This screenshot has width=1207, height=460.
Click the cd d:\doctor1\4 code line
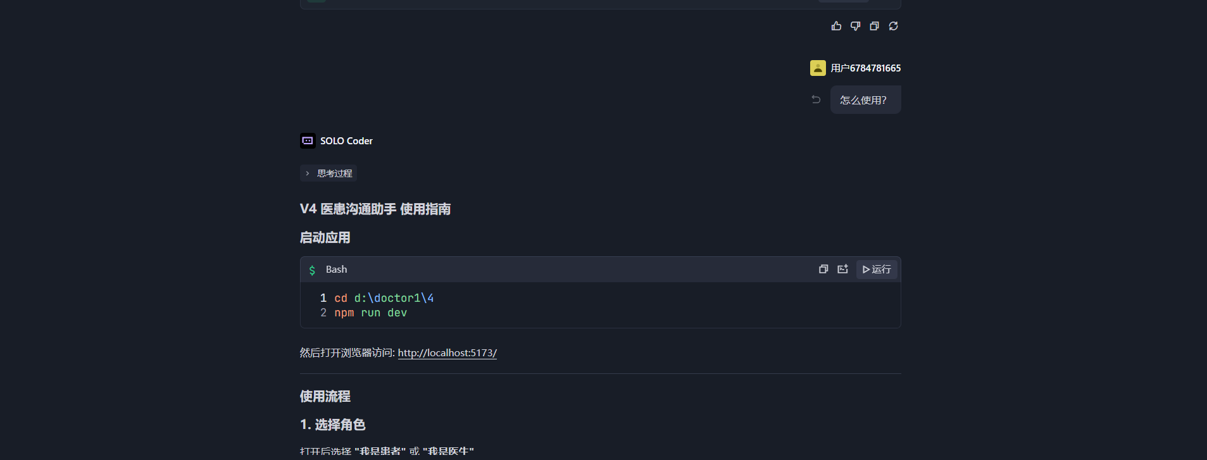(x=384, y=298)
